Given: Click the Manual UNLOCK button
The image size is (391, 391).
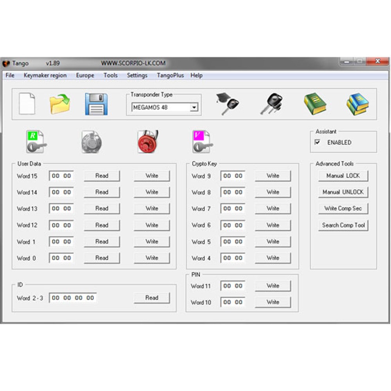Looking at the screenshot, I should [x=343, y=192].
